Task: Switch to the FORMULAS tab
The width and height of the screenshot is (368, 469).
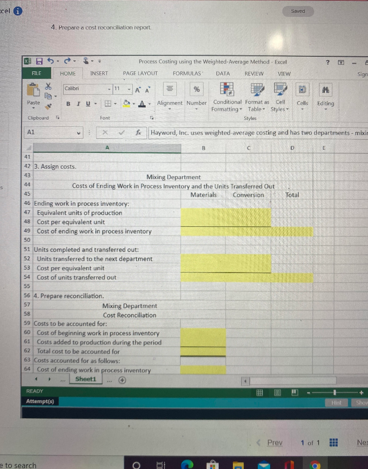Action: [x=187, y=73]
